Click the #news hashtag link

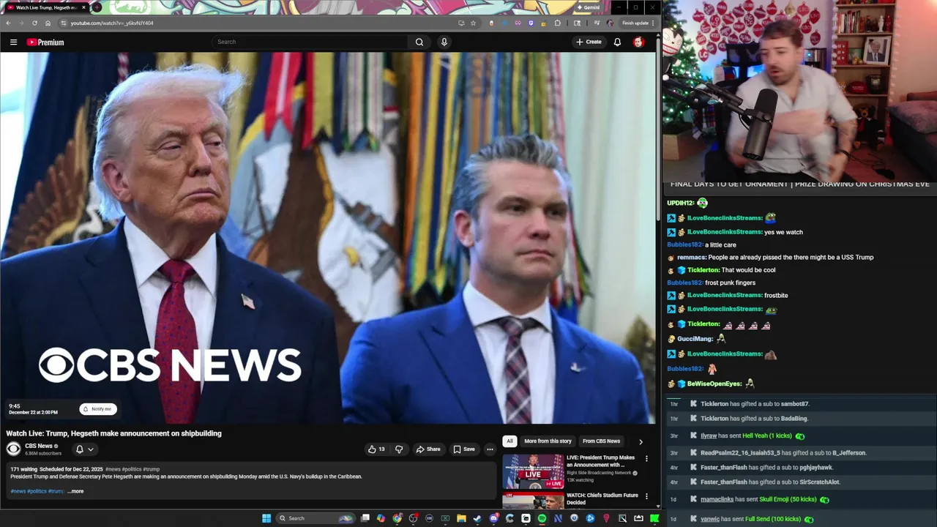(x=18, y=491)
